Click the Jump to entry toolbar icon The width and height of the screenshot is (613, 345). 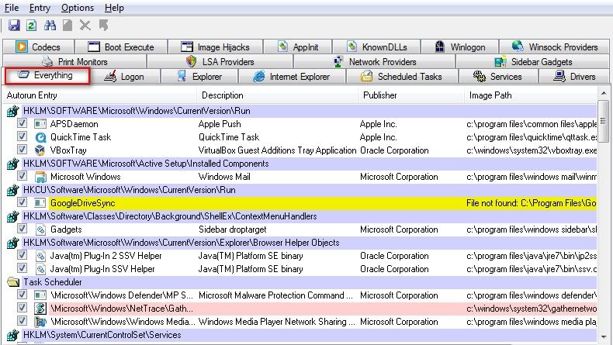[x=104, y=26]
